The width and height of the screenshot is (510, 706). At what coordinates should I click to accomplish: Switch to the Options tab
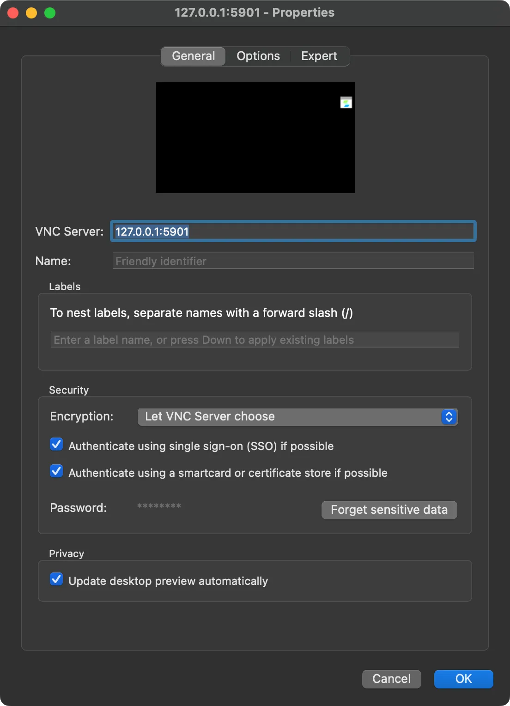pyautogui.click(x=258, y=56)
